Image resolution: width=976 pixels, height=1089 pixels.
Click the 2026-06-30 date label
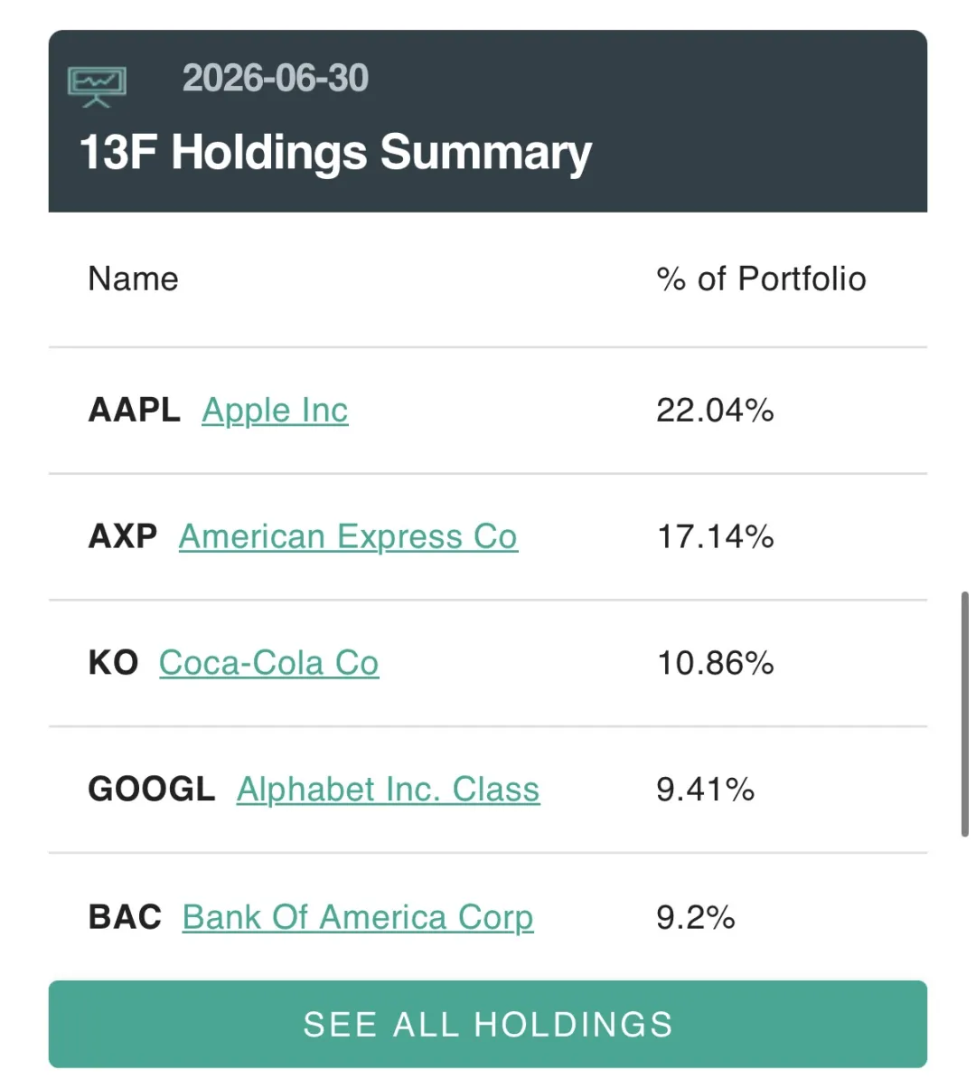(276, 79)
